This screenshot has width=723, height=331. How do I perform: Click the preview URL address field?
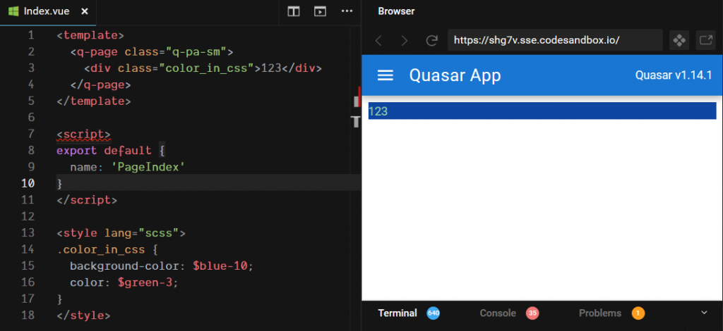(x=555, y=40)
